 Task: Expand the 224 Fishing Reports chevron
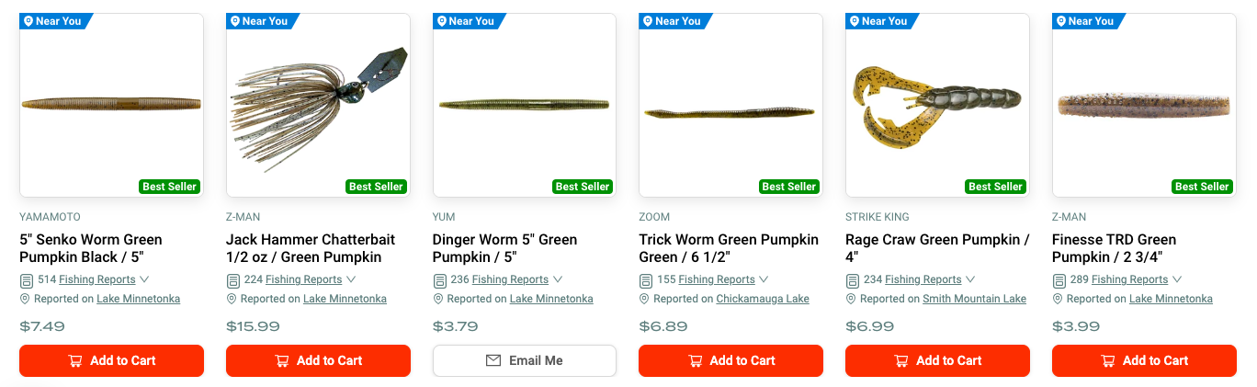(x=352, y=279)
